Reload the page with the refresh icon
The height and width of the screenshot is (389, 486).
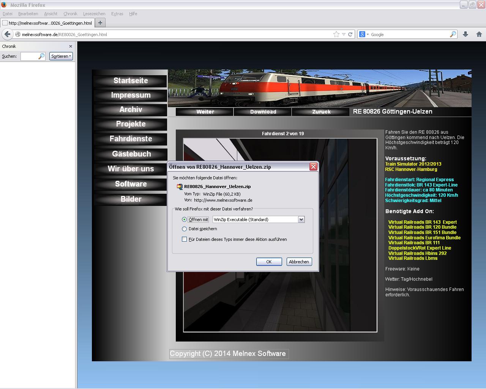350,34
